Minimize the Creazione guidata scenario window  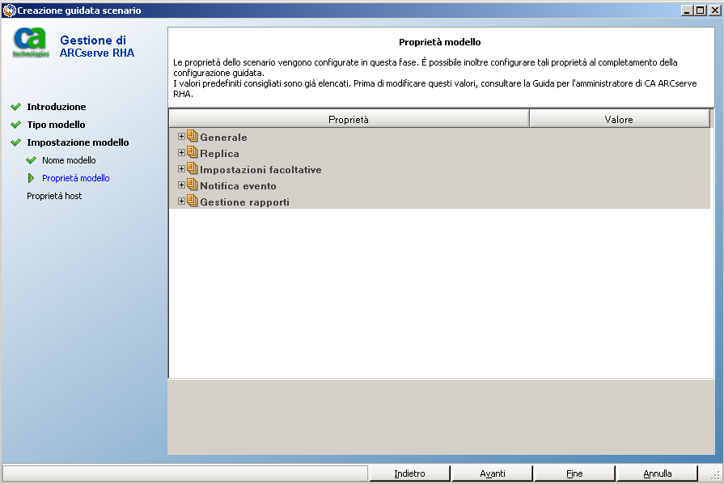tap(687, 11)
